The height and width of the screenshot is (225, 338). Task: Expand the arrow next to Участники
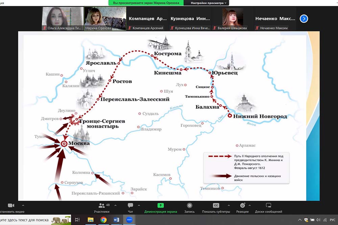pos(116,205)
